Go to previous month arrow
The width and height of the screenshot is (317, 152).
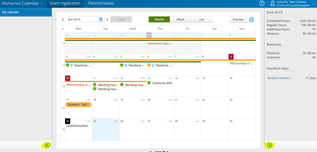pos(63,20)
